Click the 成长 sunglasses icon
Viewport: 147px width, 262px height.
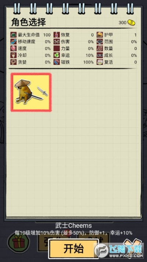click(100, 55)
